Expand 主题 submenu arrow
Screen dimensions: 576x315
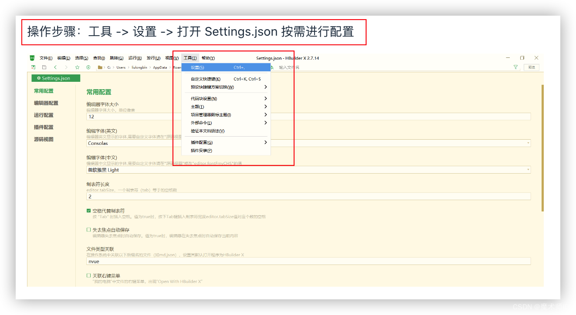[x=265, y=107]
